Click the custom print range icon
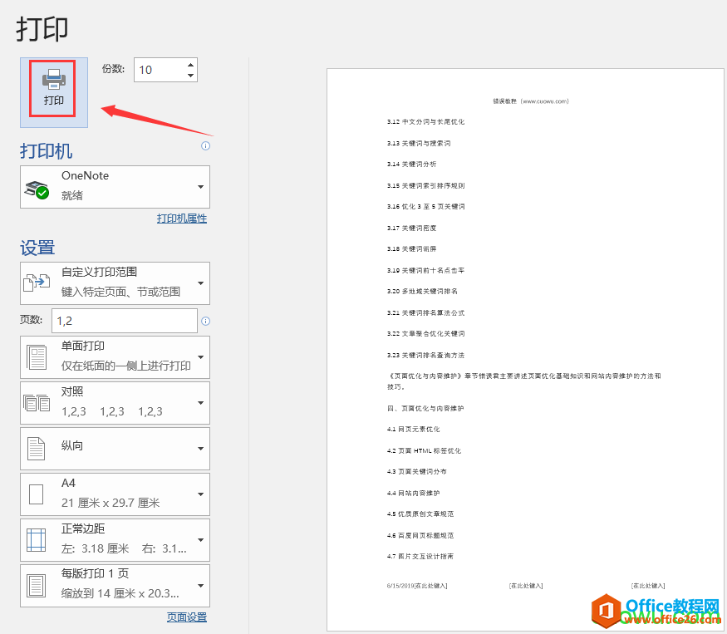The height and width of the screenshot is (634, 727). [x=37, y=283]
